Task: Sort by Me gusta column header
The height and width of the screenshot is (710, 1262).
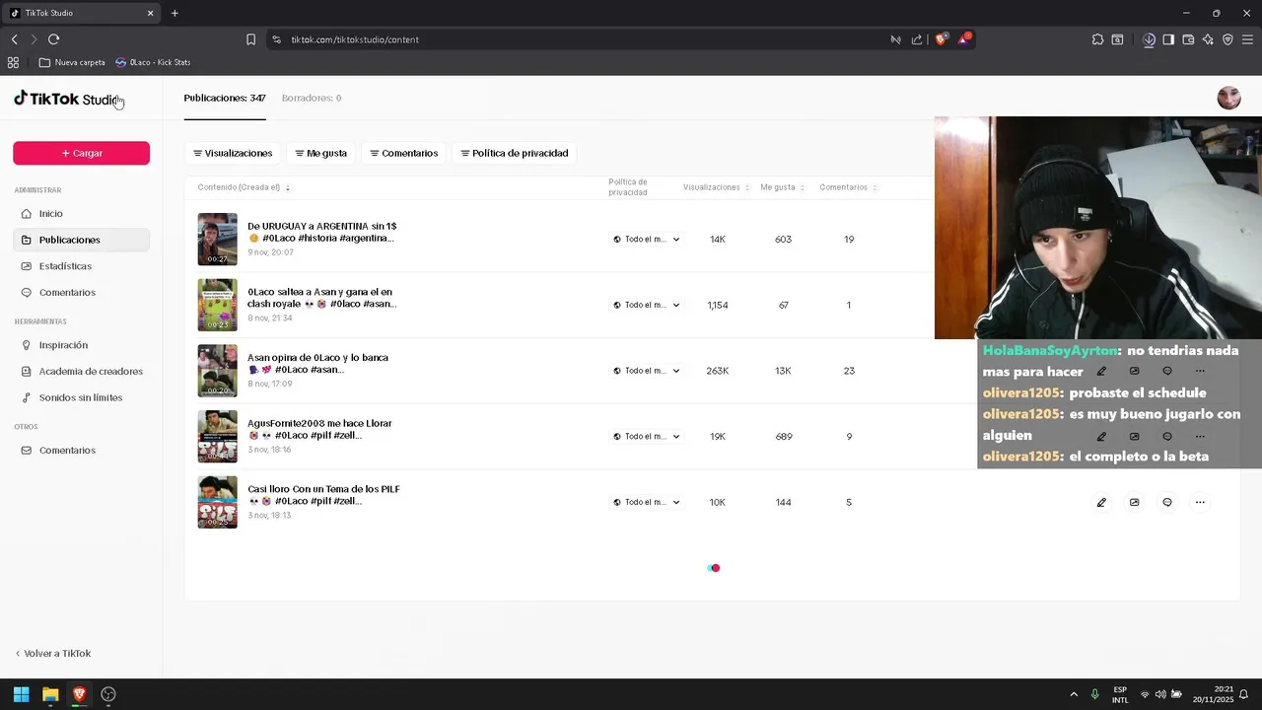Action: point(782,187)
